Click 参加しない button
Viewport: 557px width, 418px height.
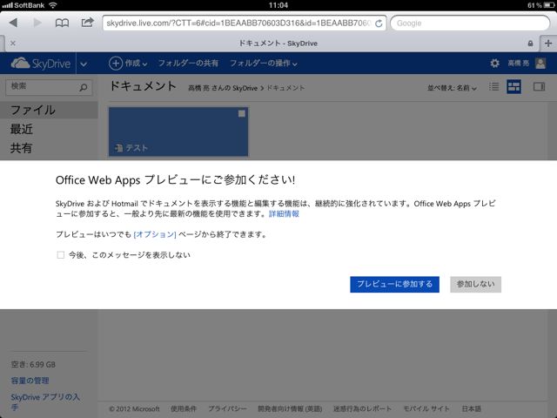pyautogui.click(x=476, y=285)
